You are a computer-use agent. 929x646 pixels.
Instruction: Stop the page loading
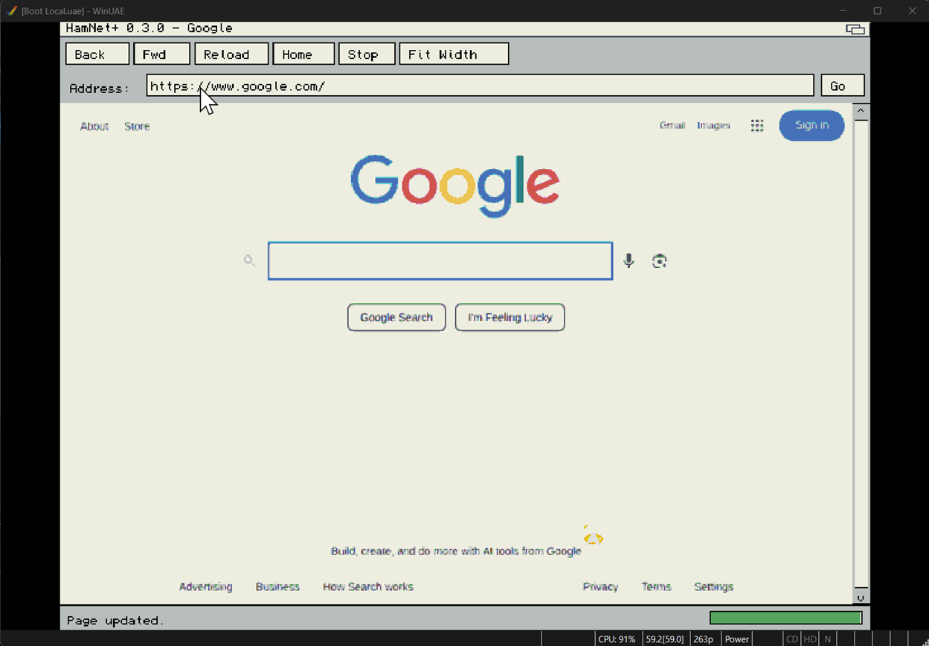[x=367, y=54]
